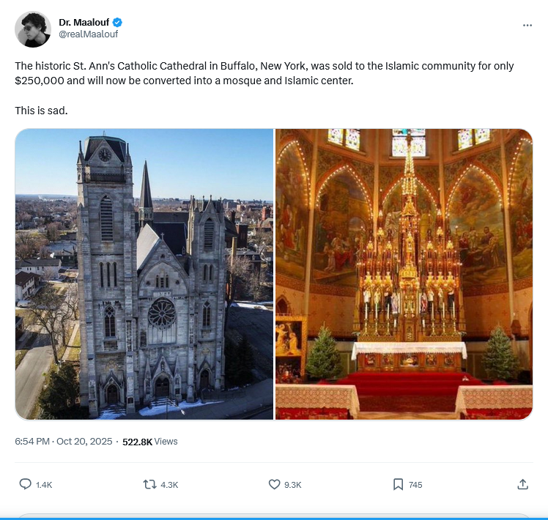548x520 pixels.
Task: Click the 4.3K reposts count
Action: click(169, 485)
